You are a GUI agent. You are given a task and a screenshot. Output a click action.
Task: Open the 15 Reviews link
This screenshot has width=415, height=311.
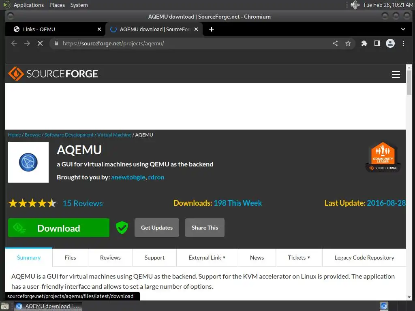(83, 203)
